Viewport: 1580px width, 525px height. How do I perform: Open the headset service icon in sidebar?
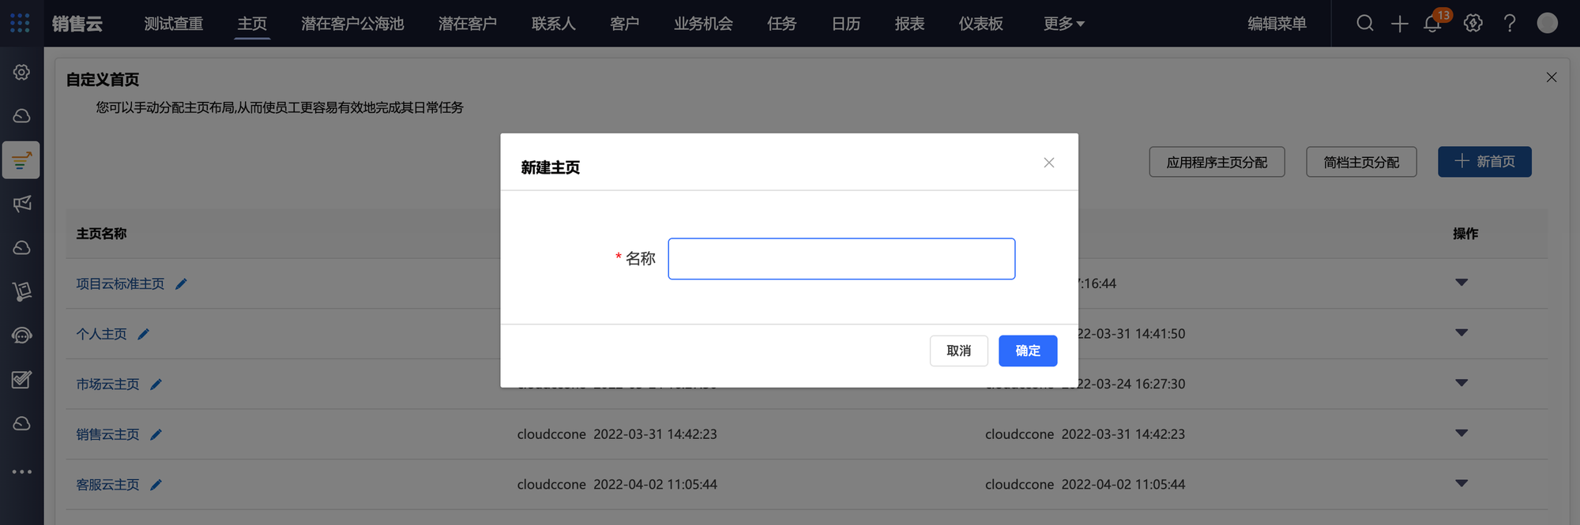(22, 336)
